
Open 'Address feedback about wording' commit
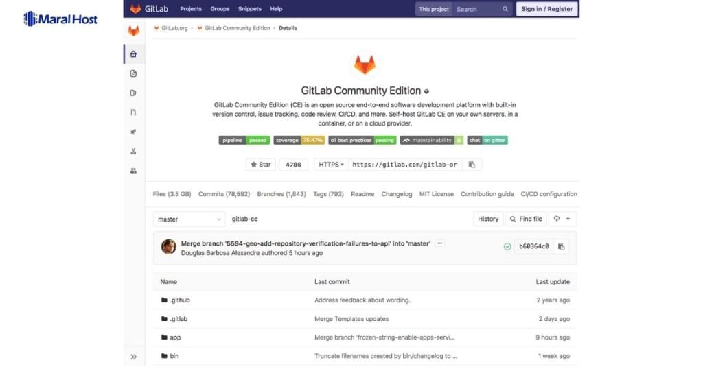tap(362, 300)
